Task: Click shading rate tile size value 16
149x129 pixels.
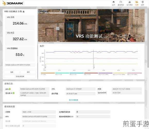Action: pos(93,117)
